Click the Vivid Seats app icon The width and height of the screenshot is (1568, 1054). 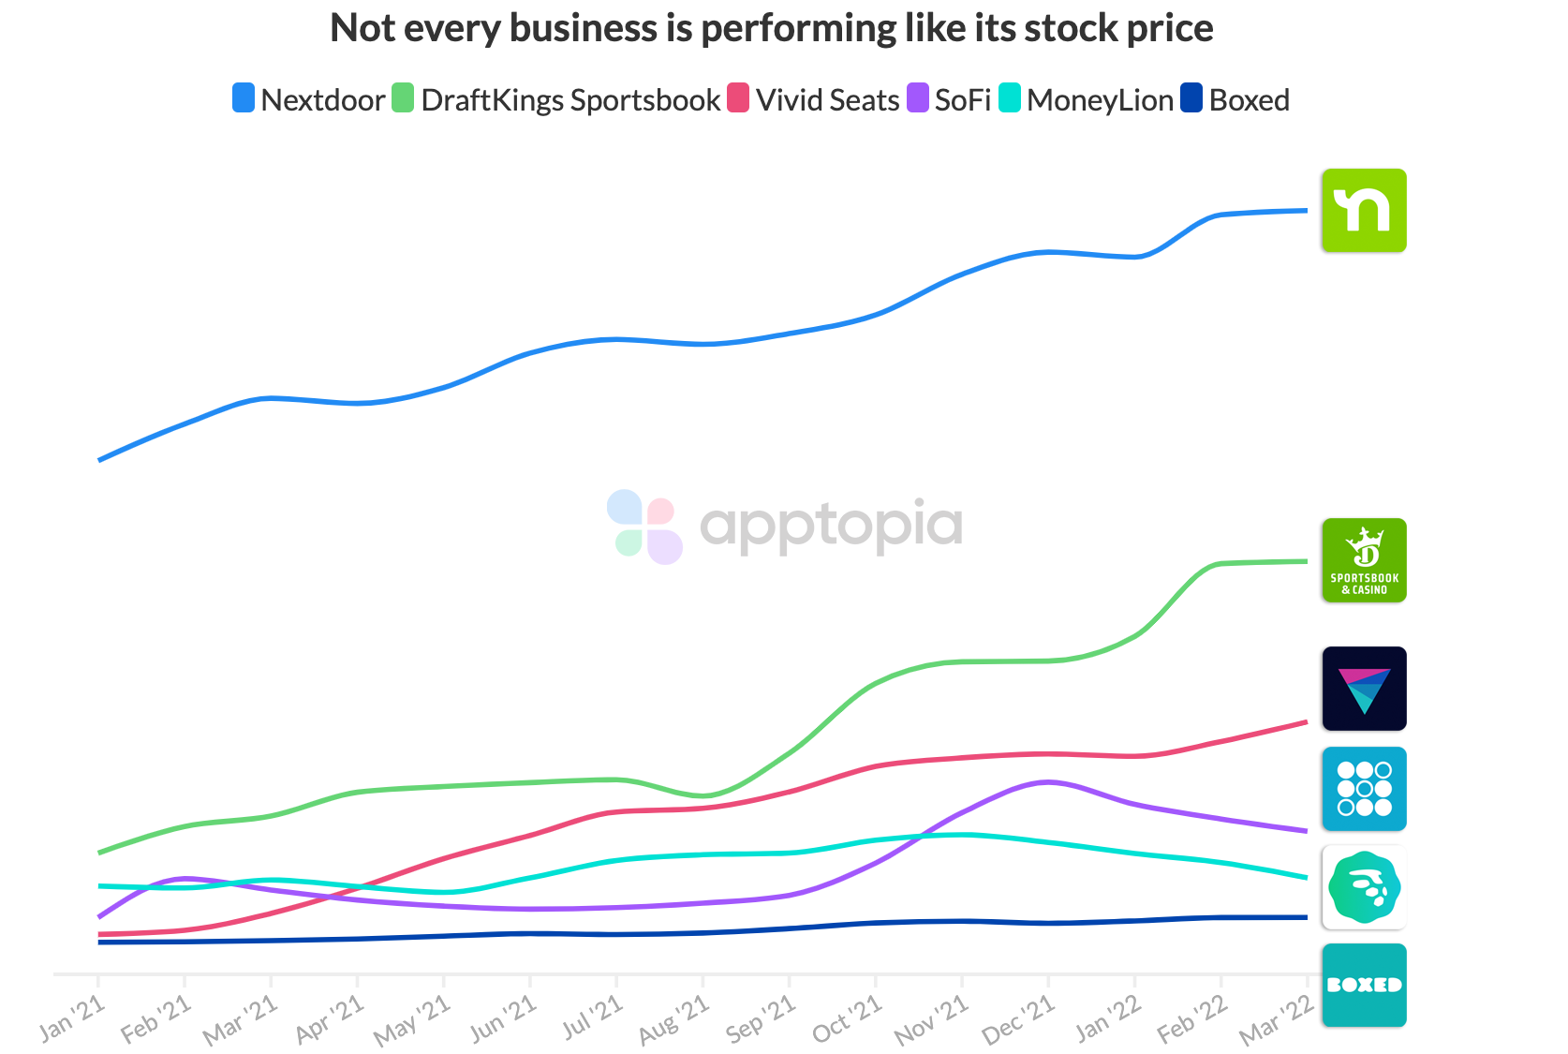click(1364, 689)
